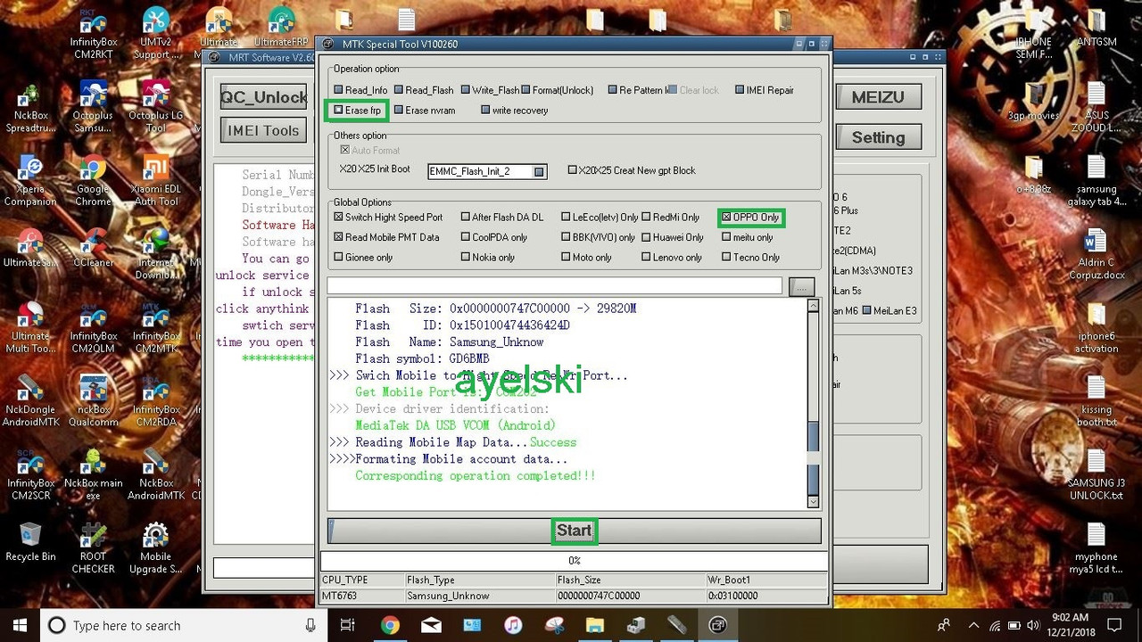Check the RedMi Only option
This screenshot has width=1142, height=642.
pyautogui.click(x=670, y=218)
